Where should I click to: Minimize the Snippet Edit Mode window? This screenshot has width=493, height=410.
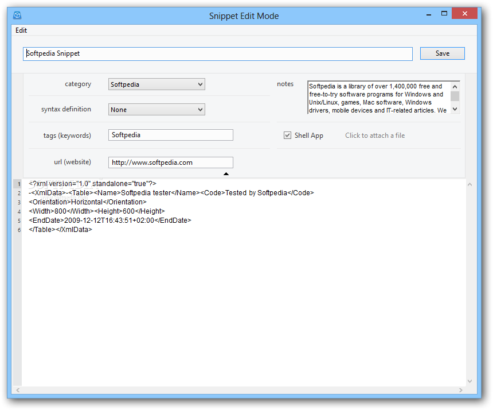pos(429,14)
